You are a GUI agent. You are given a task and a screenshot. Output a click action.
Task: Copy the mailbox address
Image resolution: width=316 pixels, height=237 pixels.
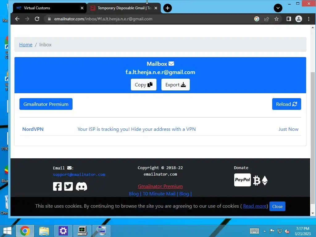tap(143, 85)
